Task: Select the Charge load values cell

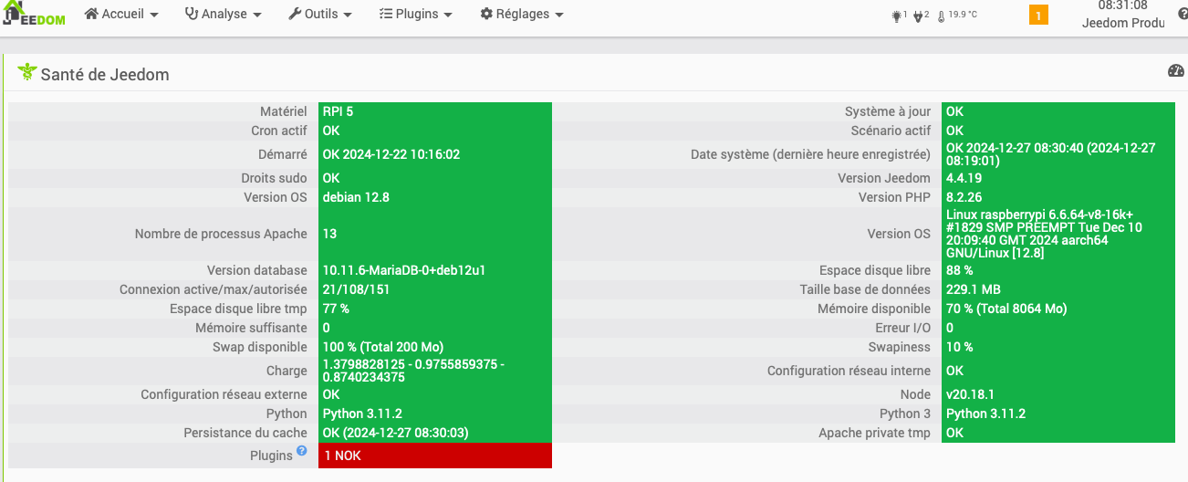Action: pyautogui.click(x=435, y=371)
